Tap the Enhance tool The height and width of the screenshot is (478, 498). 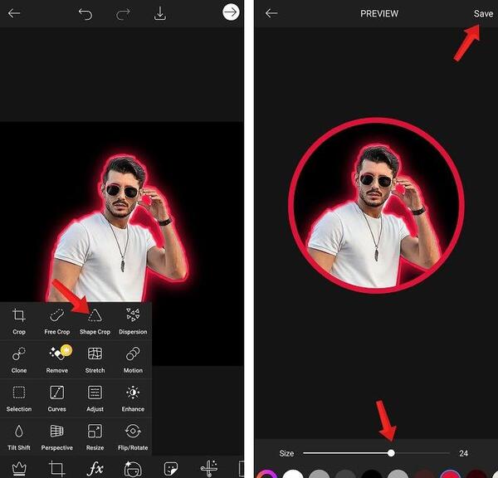click(x=133, y=398)
